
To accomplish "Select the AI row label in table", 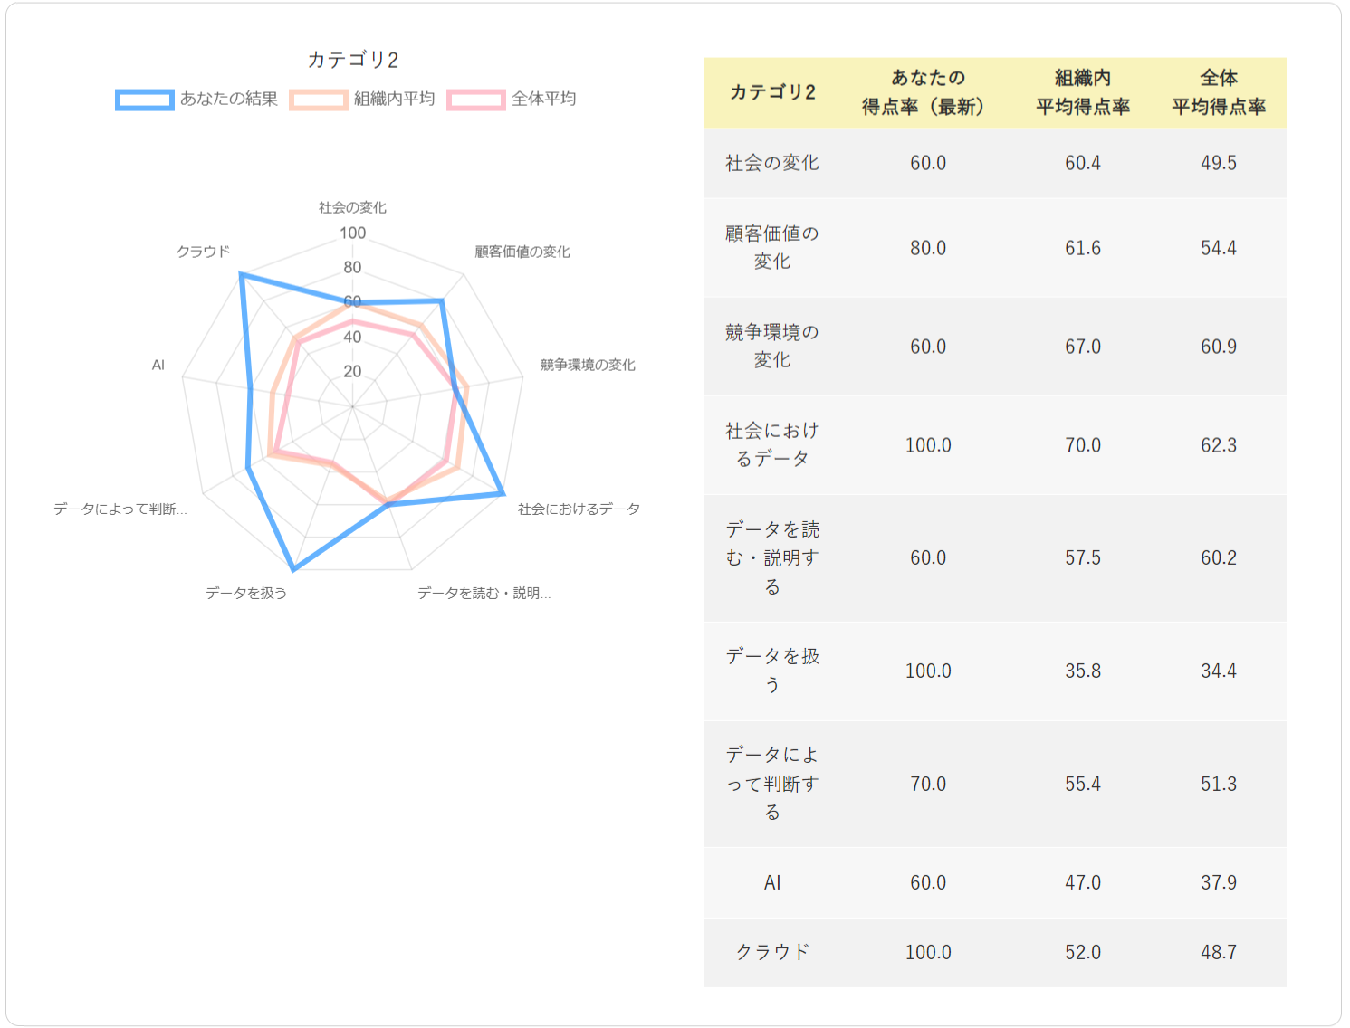I will 772,883.
